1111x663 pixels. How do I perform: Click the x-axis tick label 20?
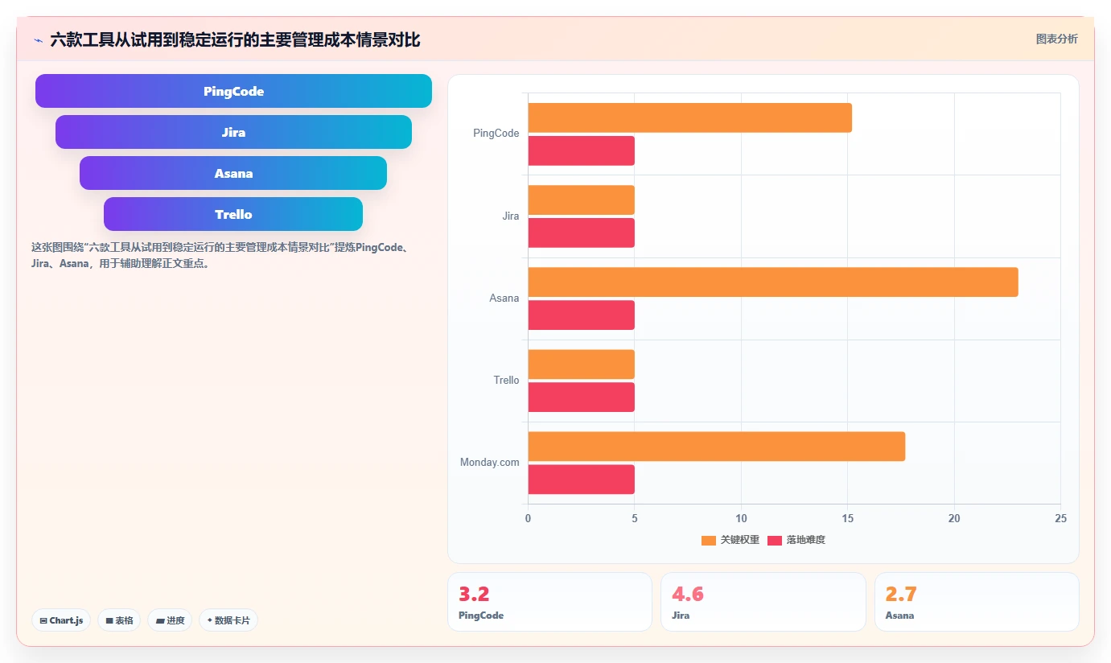954,518
